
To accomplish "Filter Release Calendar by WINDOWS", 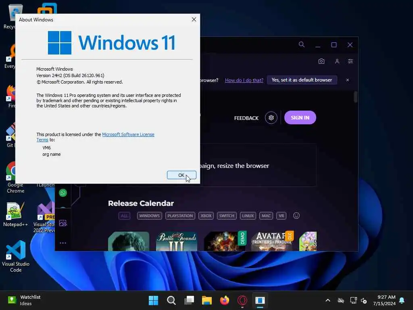I will tap(149, 216).
